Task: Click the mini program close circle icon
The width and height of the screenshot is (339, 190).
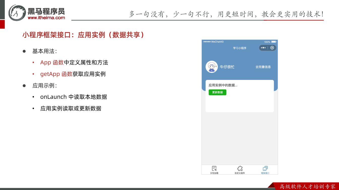Action: tap(272, 48)
